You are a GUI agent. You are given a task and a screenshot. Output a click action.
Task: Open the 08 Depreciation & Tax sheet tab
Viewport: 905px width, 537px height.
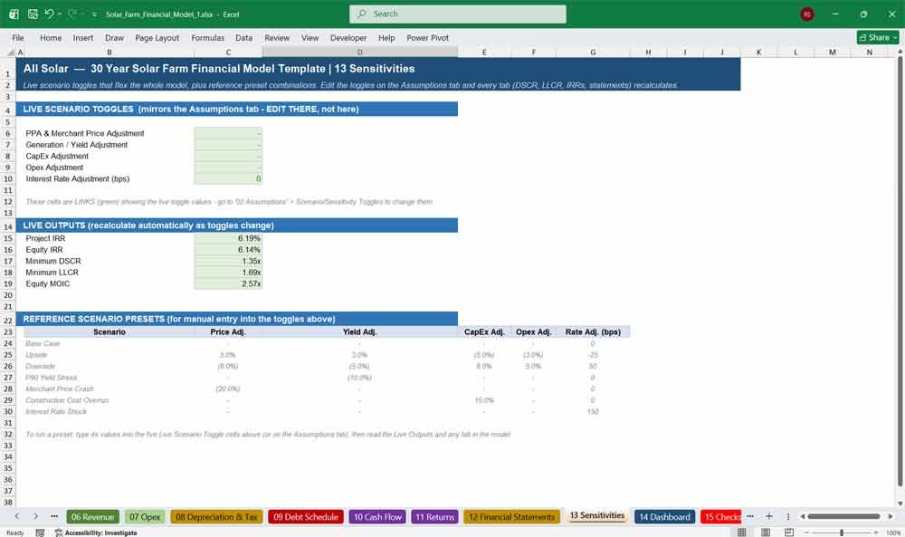tap(216, 517)
